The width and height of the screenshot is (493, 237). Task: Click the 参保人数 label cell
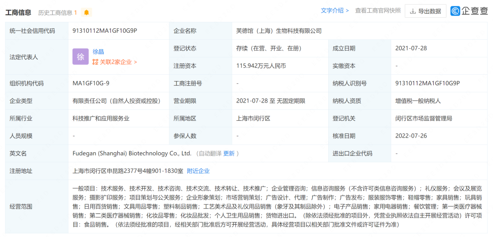pos(200,136)
